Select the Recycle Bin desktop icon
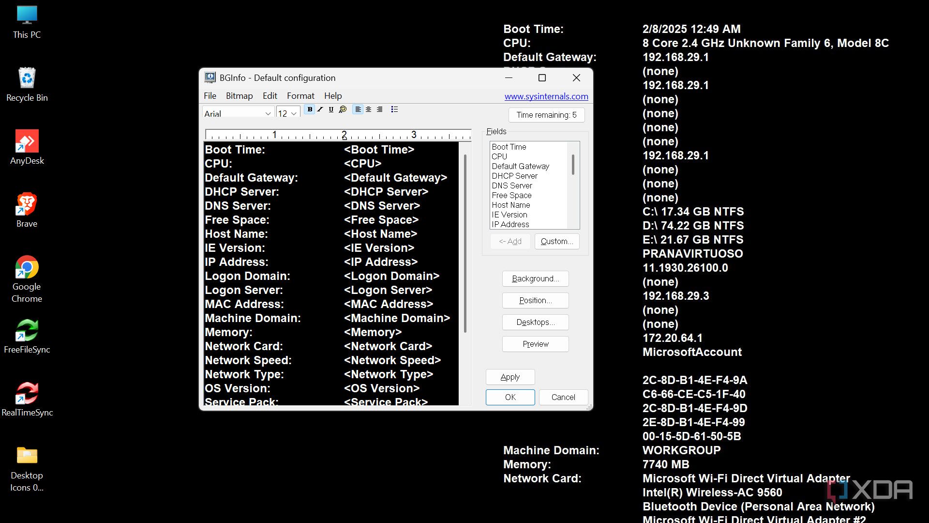 27,85
